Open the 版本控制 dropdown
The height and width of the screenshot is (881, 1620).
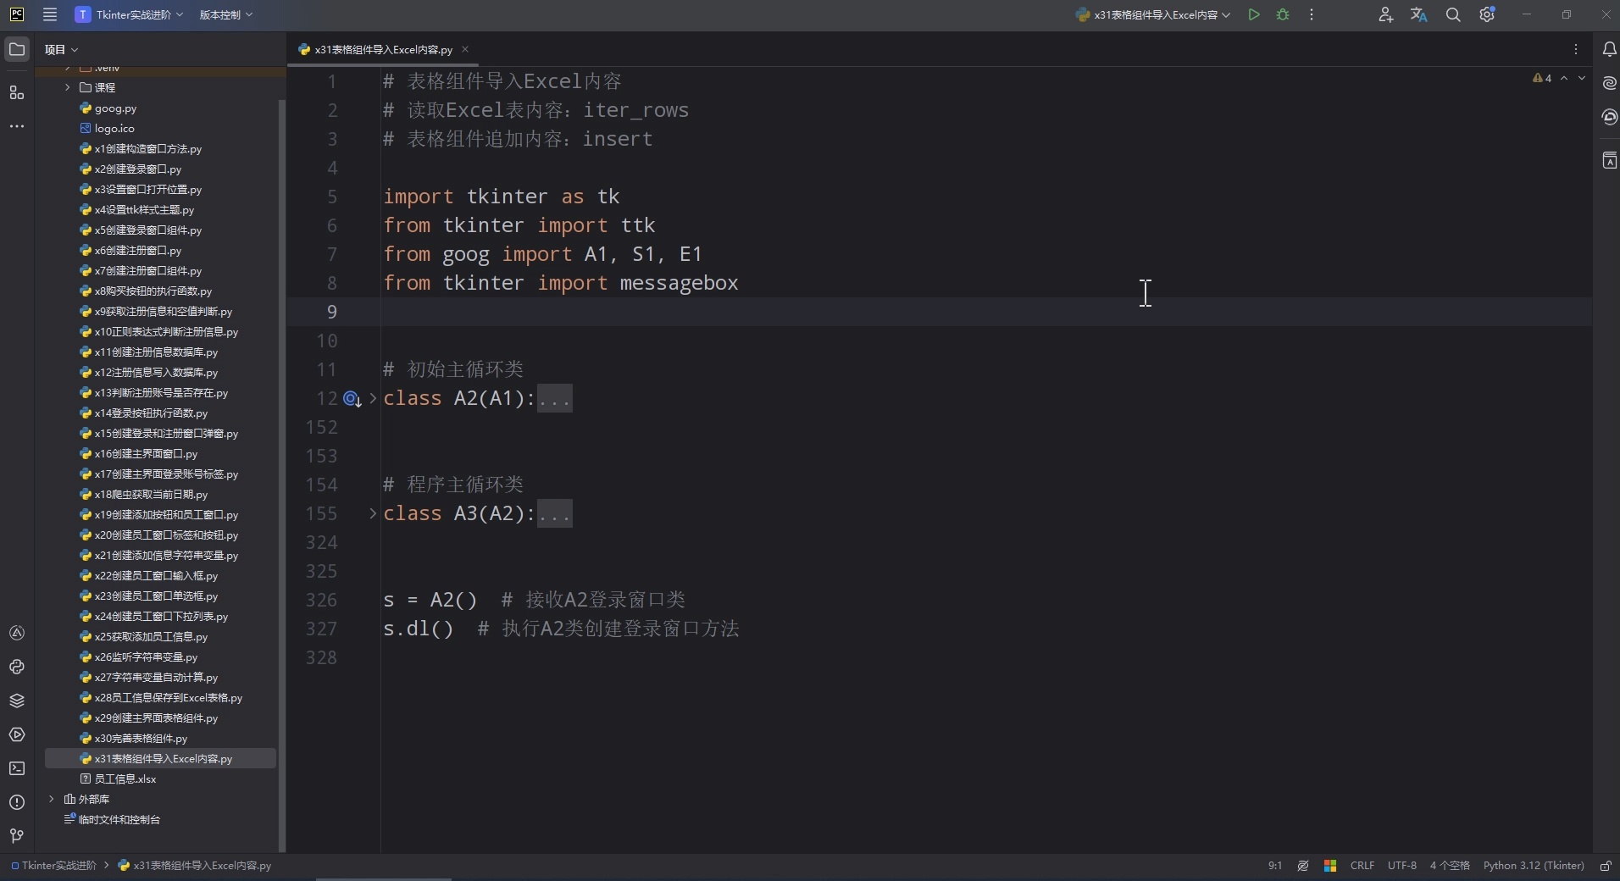coord(226,14)
